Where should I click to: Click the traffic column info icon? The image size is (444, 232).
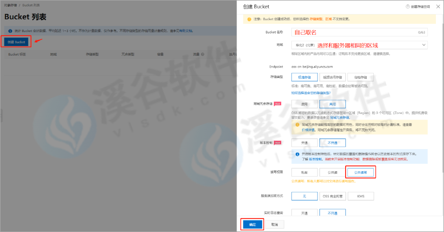click(x=203, y=54)
